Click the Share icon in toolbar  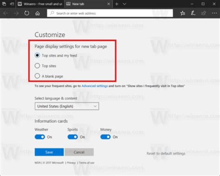(204, 13)
